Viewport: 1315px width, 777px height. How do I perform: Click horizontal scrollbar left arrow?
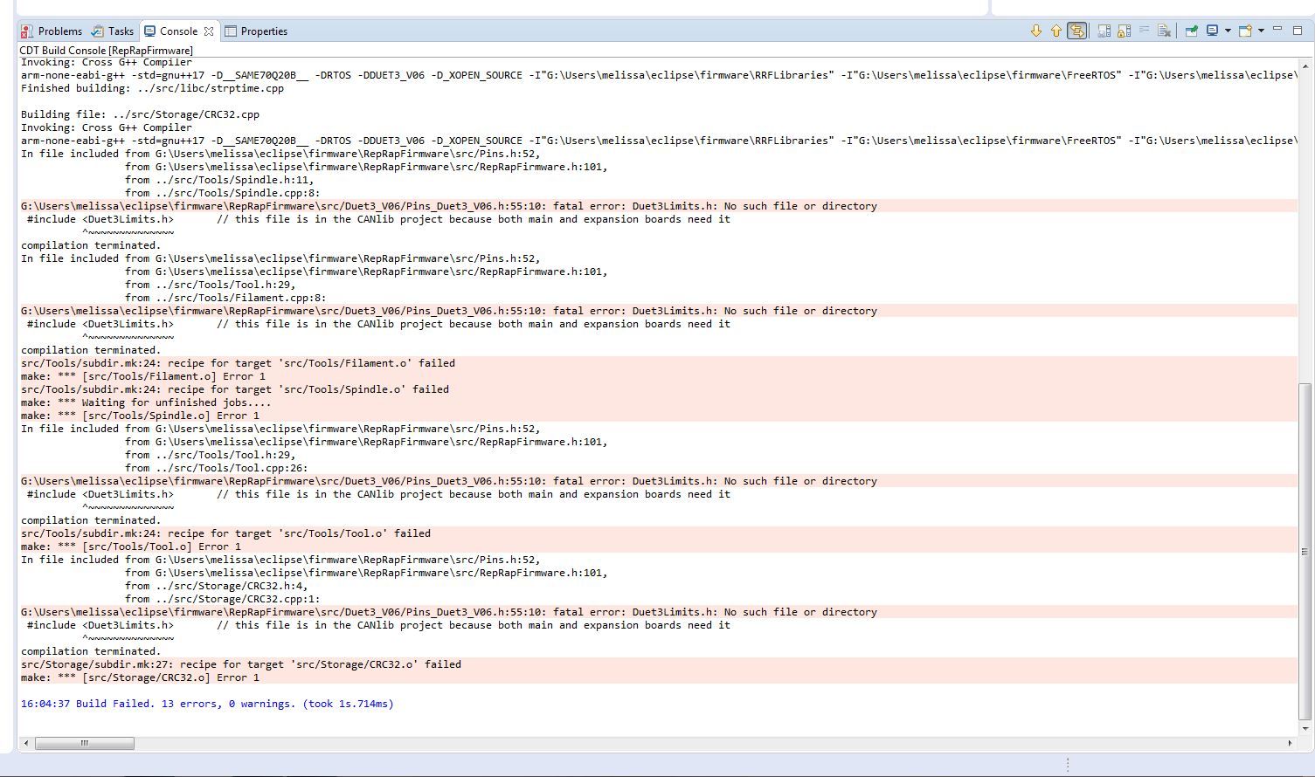click(26, 743)
